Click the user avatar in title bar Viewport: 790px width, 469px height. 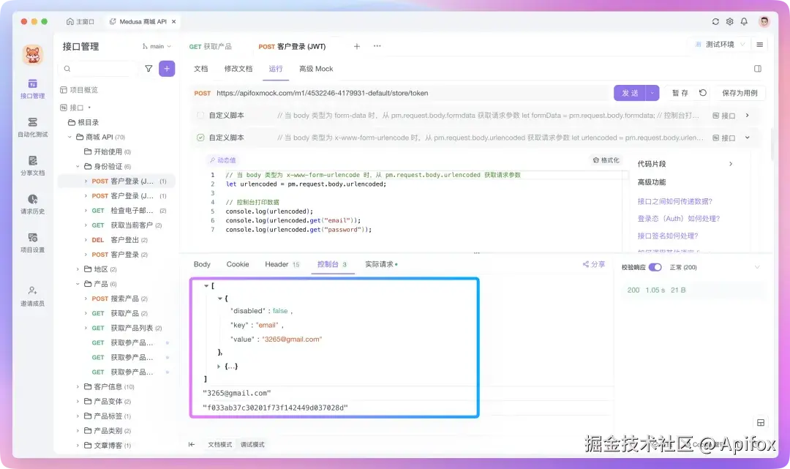[x=764, y=22]
